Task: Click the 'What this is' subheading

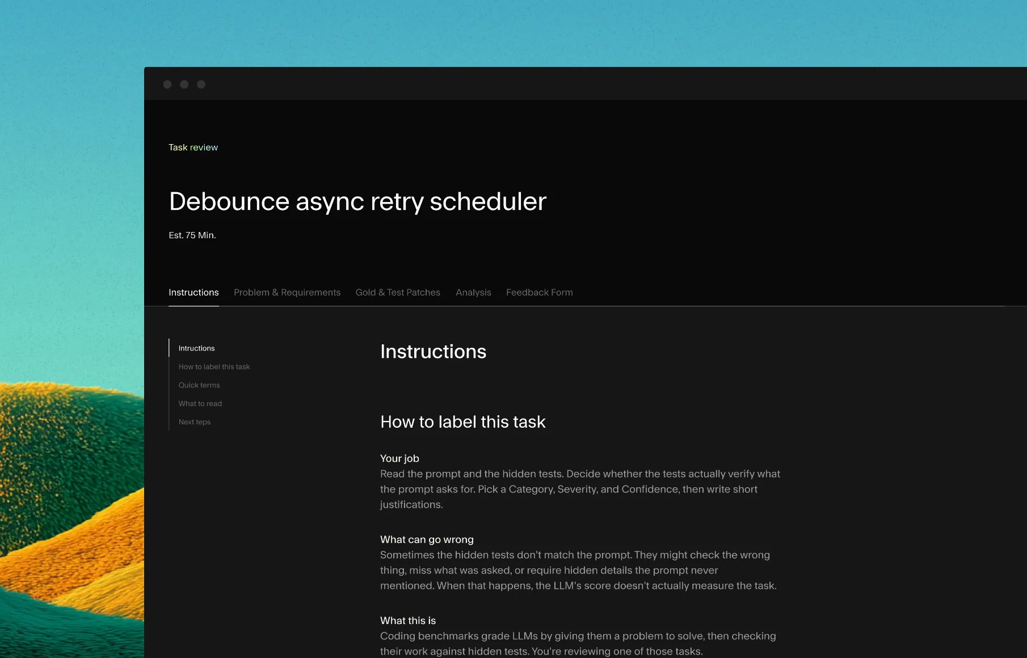Action: click(408, 621)
